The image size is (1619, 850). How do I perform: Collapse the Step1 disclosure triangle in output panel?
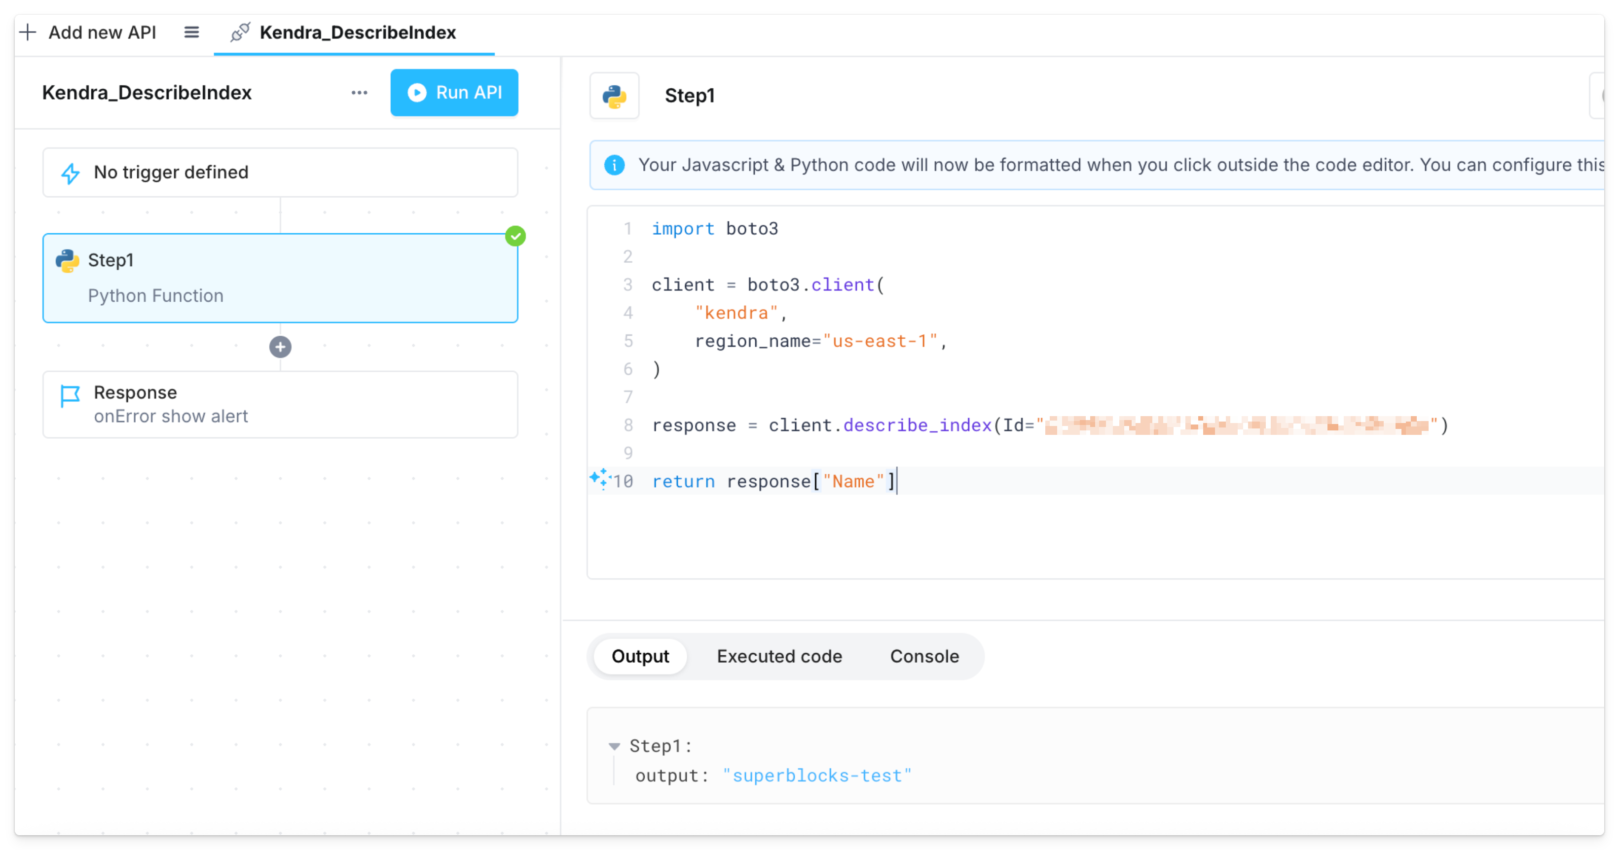pos(614,745)
